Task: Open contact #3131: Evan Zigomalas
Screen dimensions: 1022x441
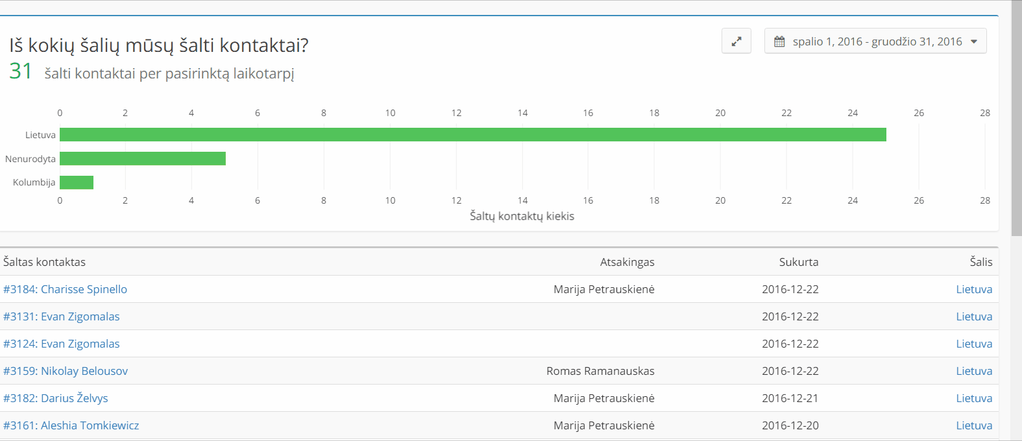Action: pos(62,316)
